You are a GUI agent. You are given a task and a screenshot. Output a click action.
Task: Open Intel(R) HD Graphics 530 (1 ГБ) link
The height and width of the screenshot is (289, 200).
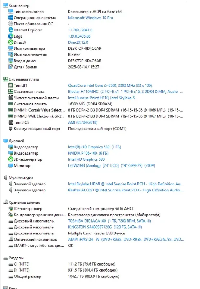coord(95,147)
